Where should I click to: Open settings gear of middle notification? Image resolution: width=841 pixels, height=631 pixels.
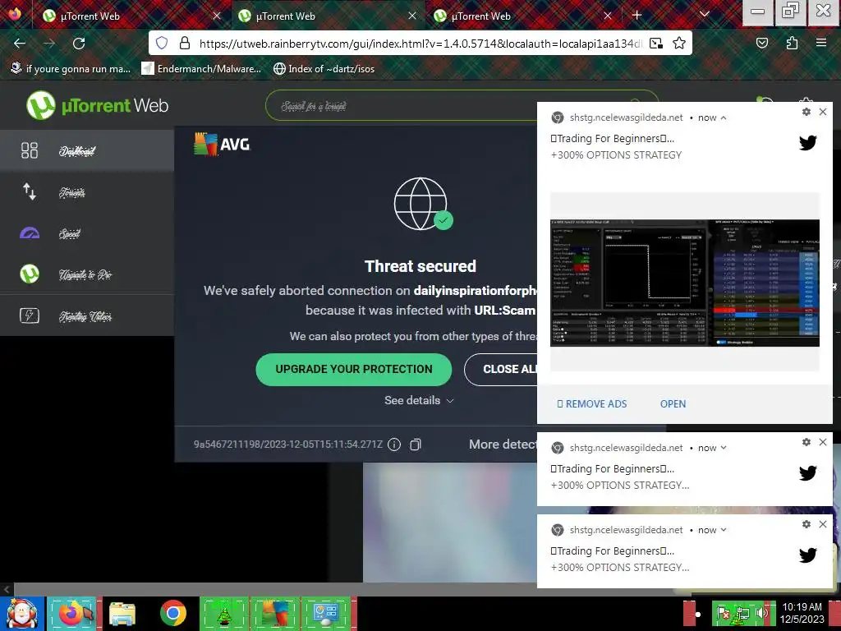[x=807, y=442]
